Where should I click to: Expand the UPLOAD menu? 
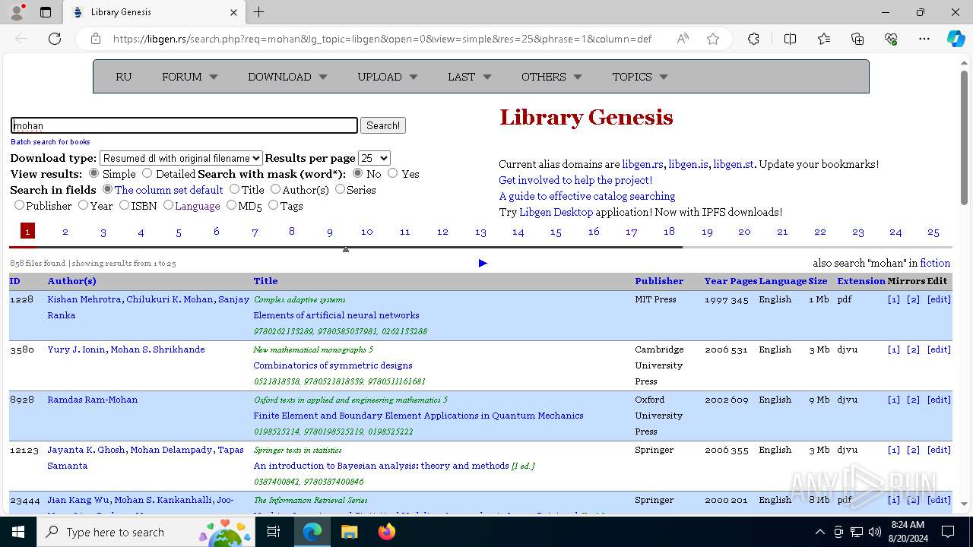388,77
